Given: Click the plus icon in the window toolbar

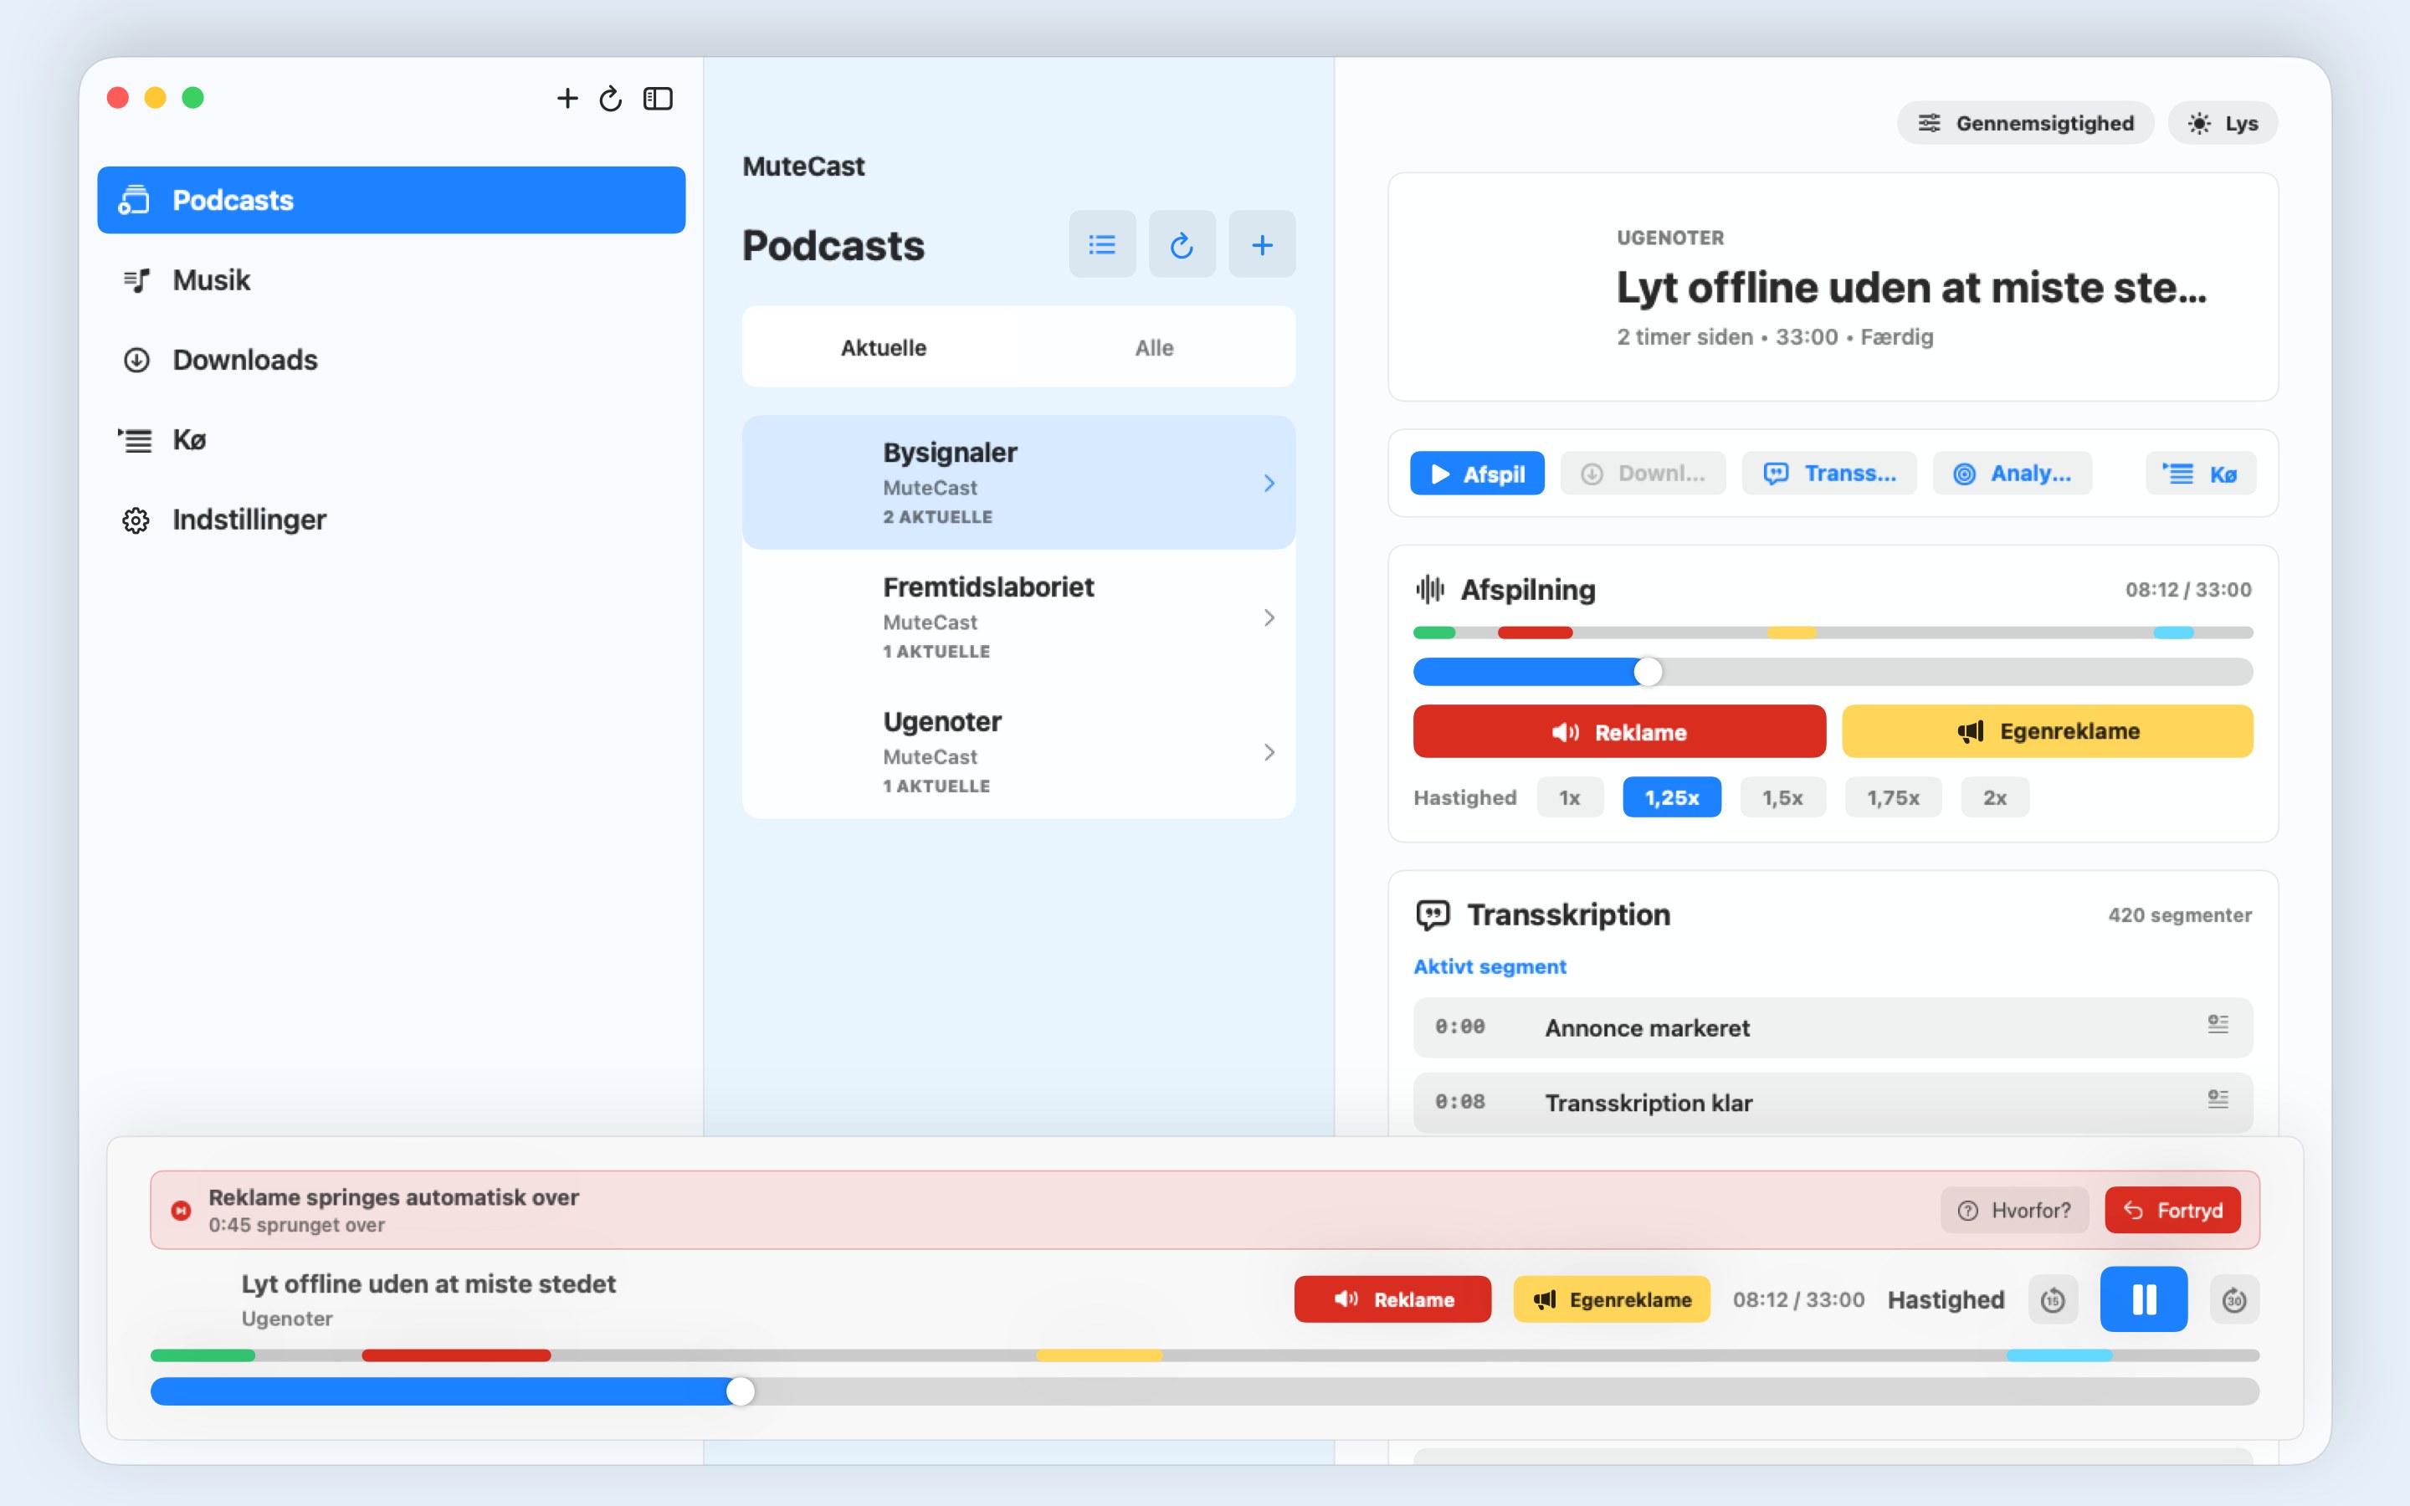Looking at the screenshot, I should [x=567, y=98].
